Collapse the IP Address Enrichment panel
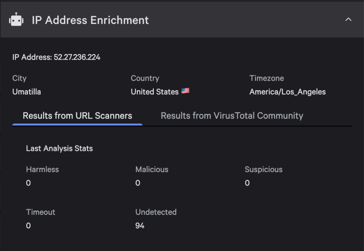364x251 pixels. point(348,20)
